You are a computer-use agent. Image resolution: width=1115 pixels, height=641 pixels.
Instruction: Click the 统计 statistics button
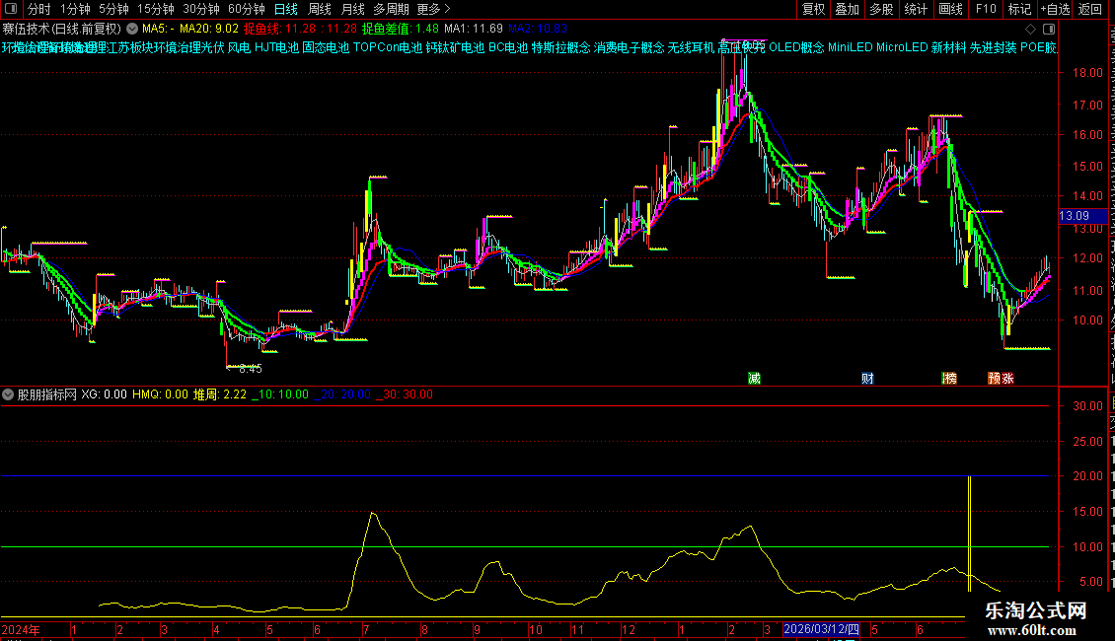click(915, 9)
